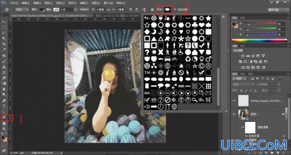Select the Clone Stamp tool
Viewport: 291px width, 155px height.
pos(4,66)
